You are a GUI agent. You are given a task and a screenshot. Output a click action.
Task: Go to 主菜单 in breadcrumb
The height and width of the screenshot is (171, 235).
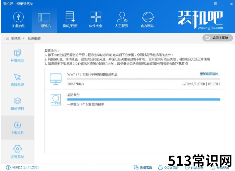point(16,38)
